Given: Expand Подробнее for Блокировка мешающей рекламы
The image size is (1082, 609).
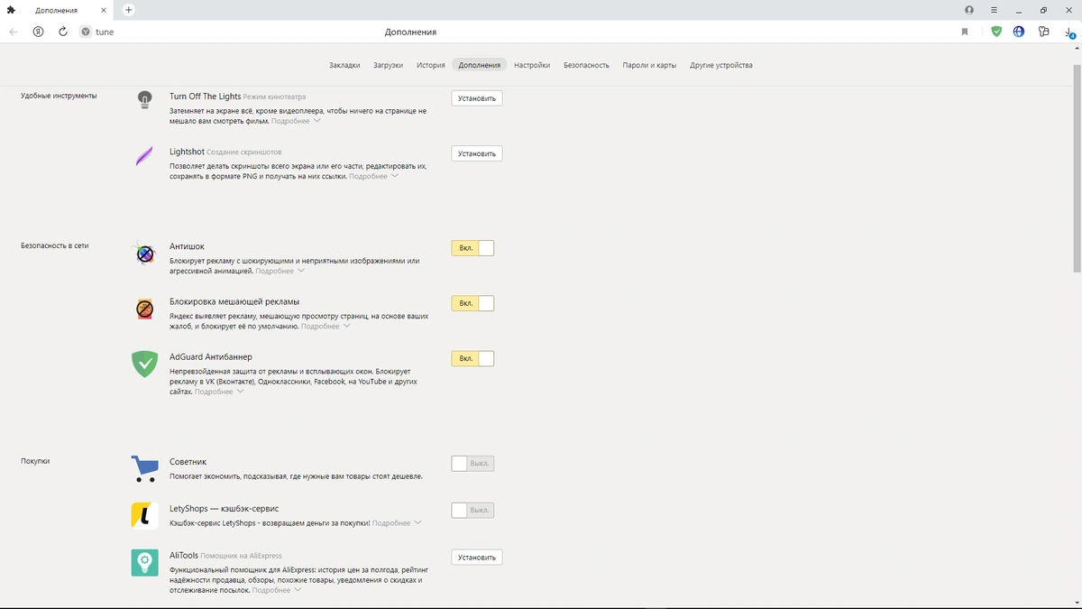Looking at the screenshot, I should point(326,327).
